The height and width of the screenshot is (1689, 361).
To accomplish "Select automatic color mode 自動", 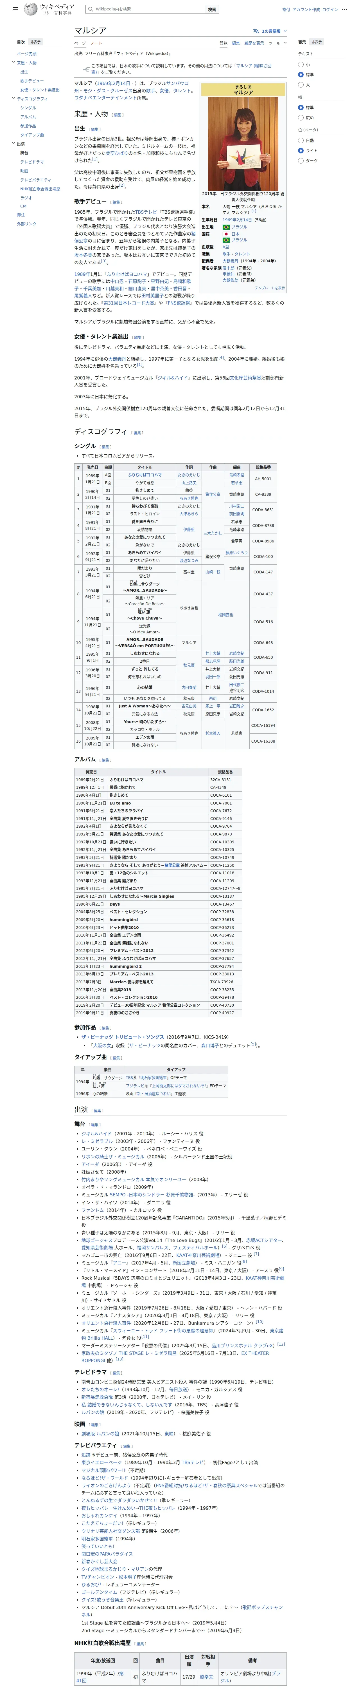I will point(301,140).
